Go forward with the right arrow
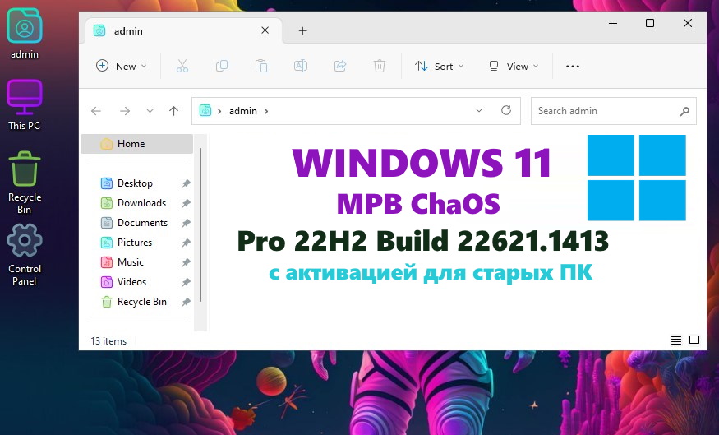Image resolution: width=719 pixels, height=435 pixels. coord(125,111)
